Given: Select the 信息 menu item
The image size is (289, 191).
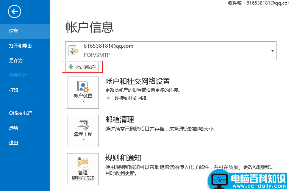Looking at the screenshot, I should click(25, 31).
